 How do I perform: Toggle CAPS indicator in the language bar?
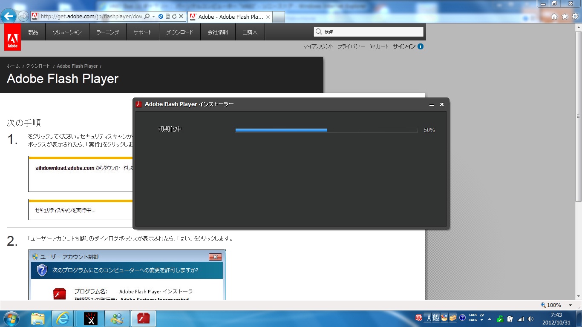[473, 315]
